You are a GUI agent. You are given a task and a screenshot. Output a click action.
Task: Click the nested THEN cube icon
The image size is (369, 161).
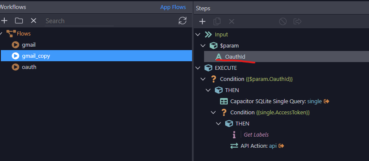click(229, 124)
